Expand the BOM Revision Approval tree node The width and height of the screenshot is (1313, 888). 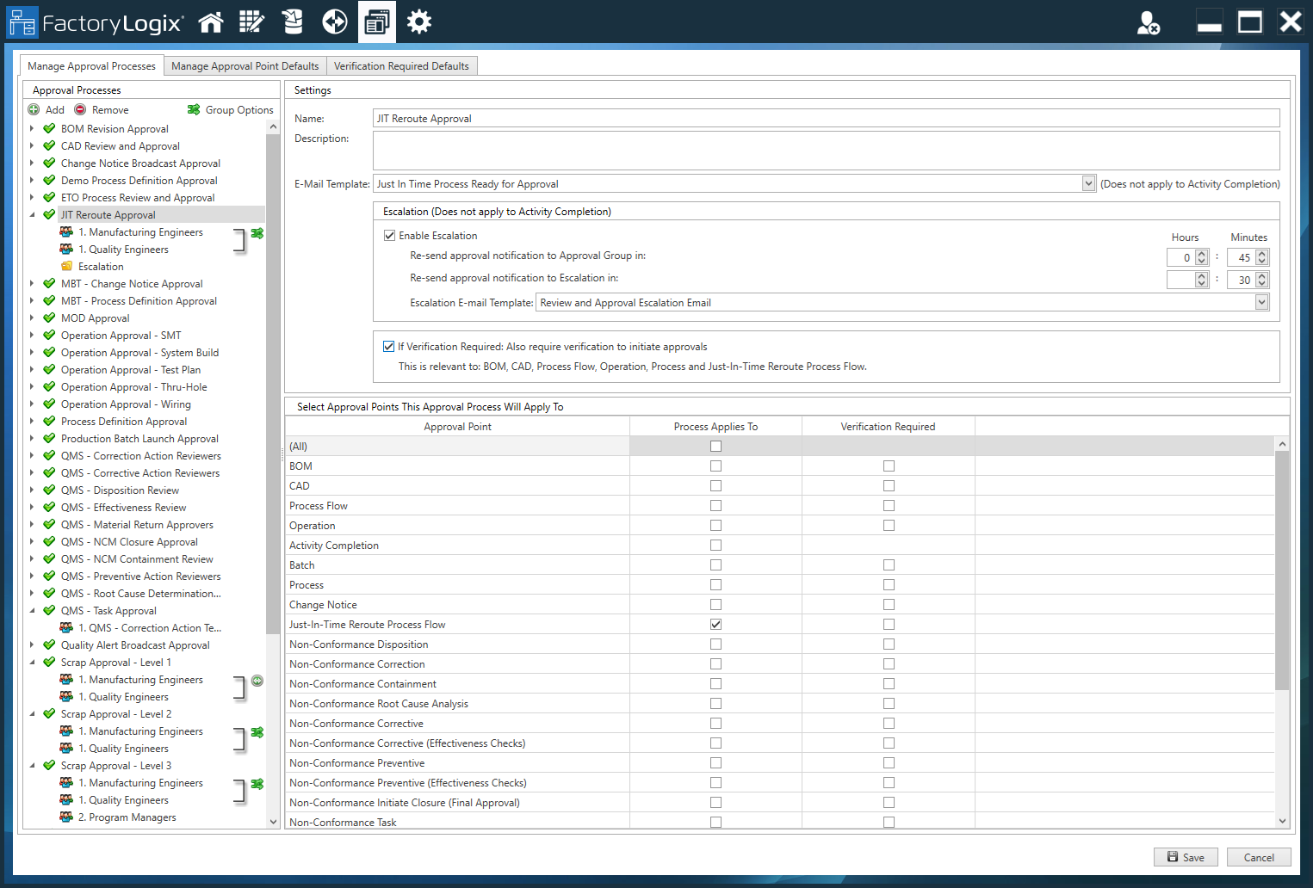point(32,129)
